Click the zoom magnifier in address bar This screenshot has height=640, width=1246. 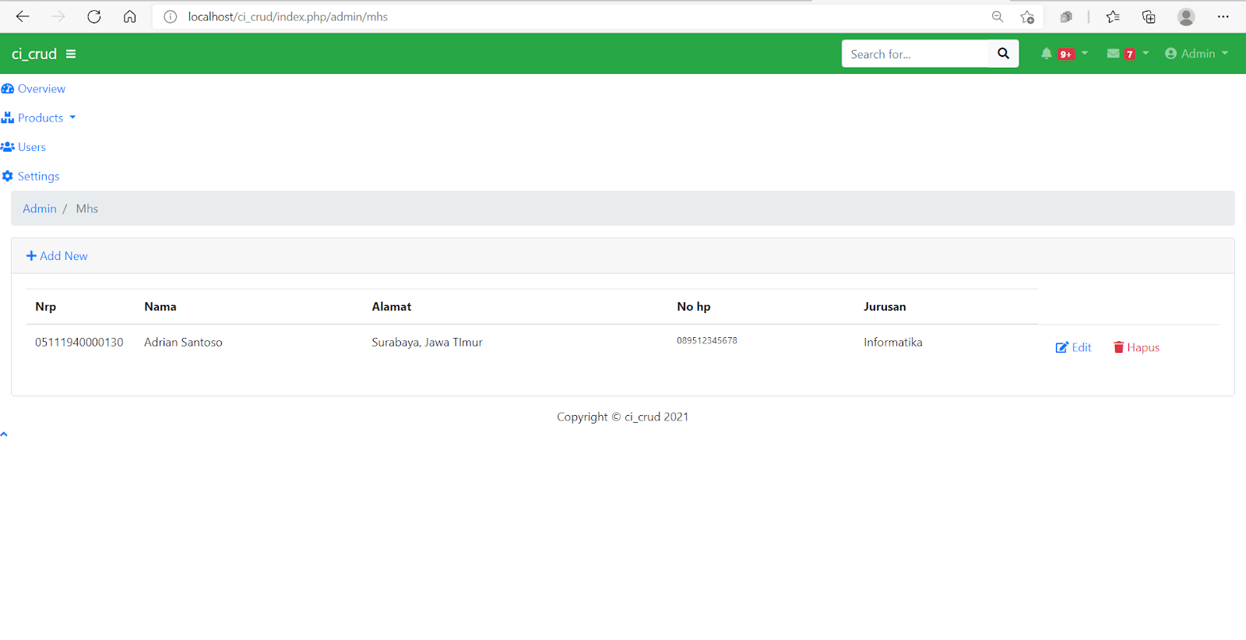tap(998, 16)
